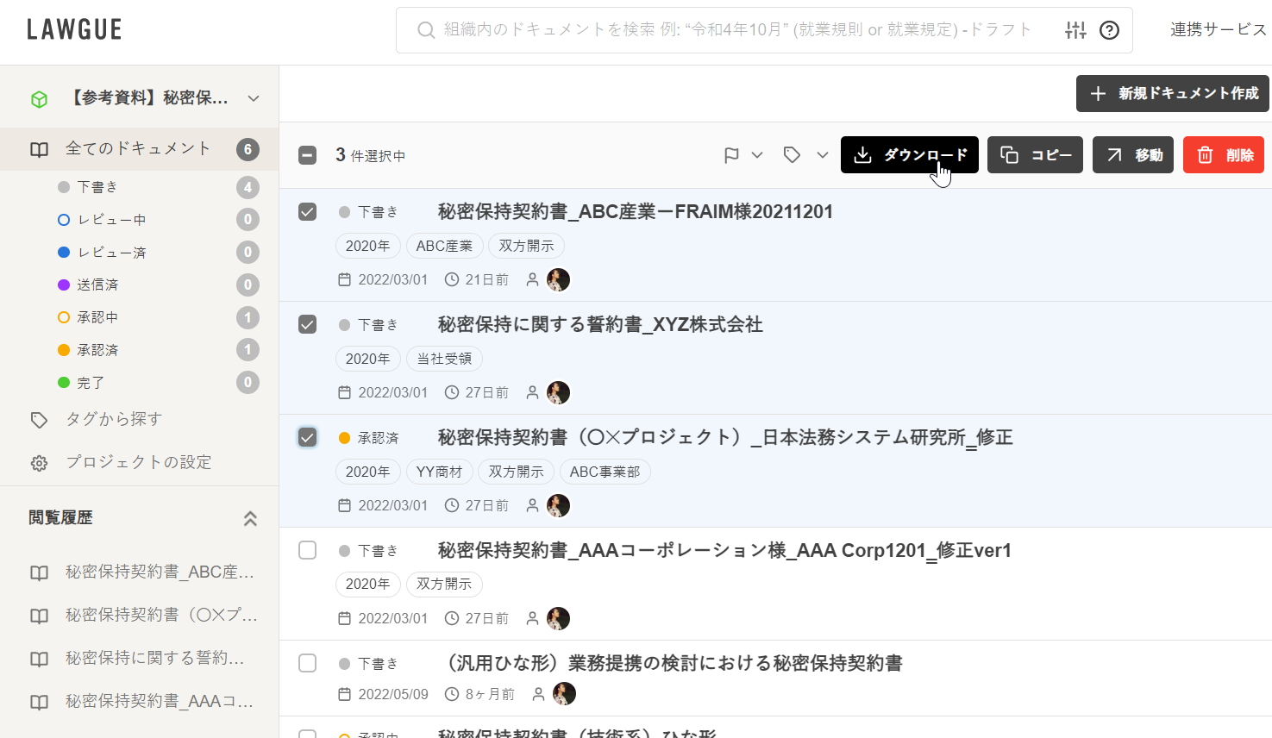Click the 双方開示 tag on ABC産業 document

(x=526, y=246)
